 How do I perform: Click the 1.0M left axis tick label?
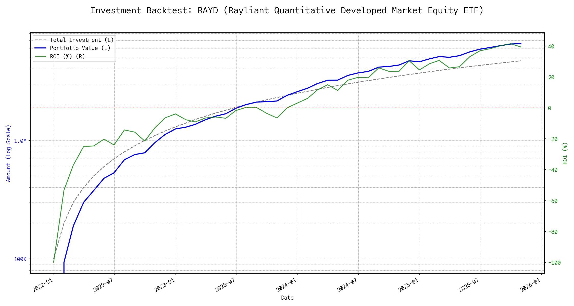pos(20,141)
